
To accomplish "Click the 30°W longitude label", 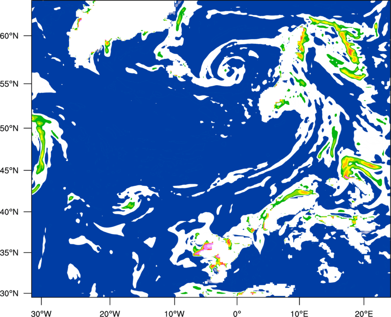I will [41, 314].
